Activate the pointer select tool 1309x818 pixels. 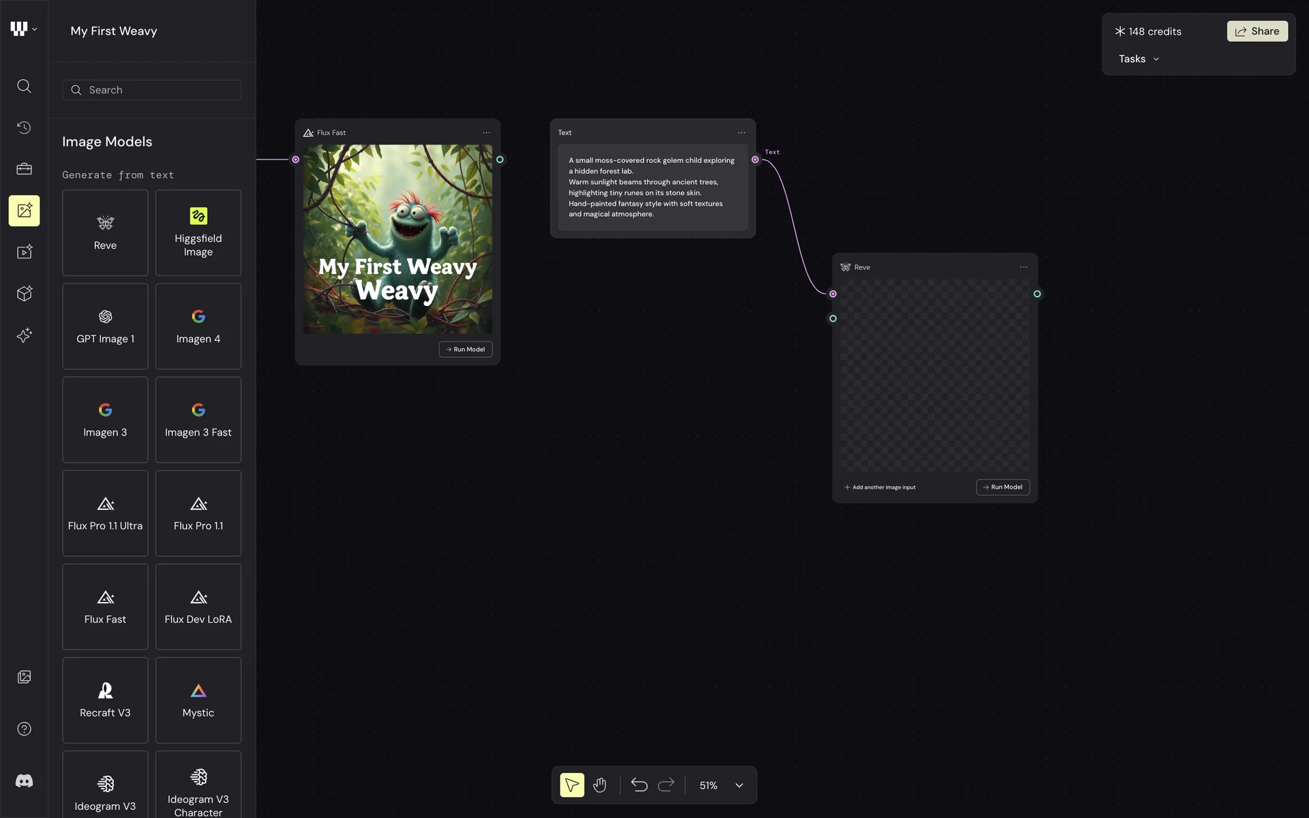coord(572,785)
